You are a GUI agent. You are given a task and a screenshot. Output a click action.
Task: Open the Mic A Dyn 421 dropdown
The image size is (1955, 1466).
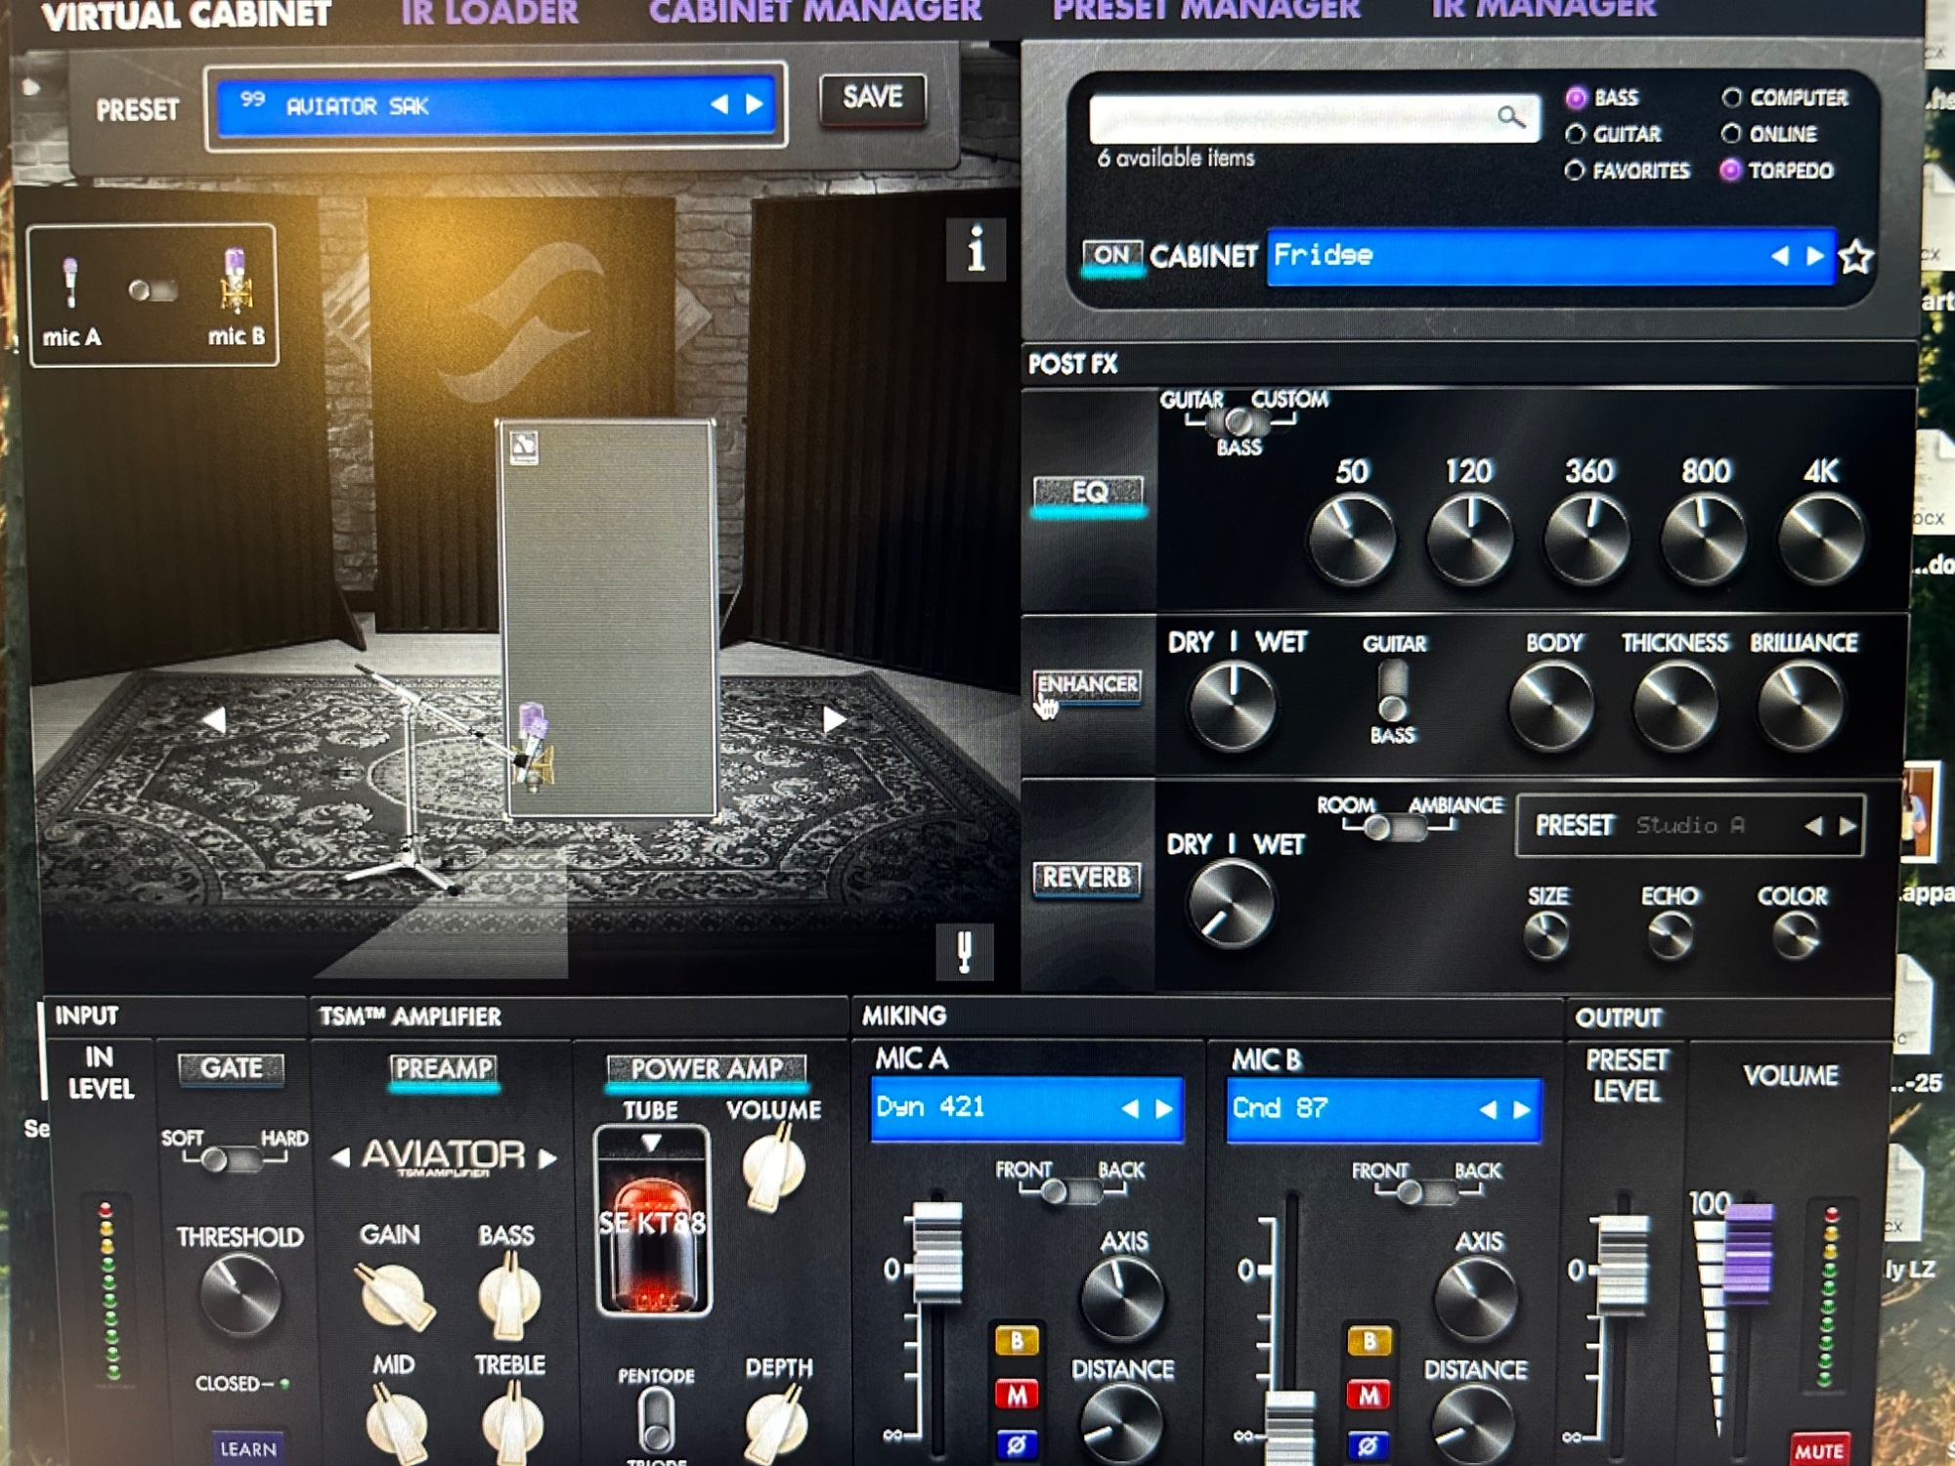pos(1026,1108)
